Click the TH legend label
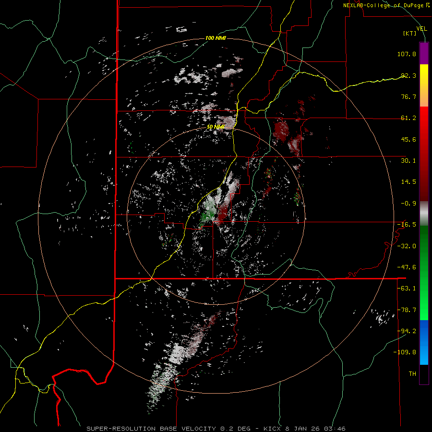Screen dimensions: 432x432 pyautogui.click(x=412, y=374)
